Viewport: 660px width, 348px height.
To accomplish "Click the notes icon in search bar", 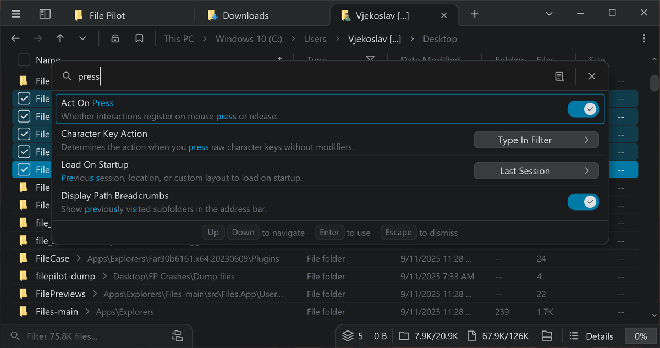I will coord(559,76).
